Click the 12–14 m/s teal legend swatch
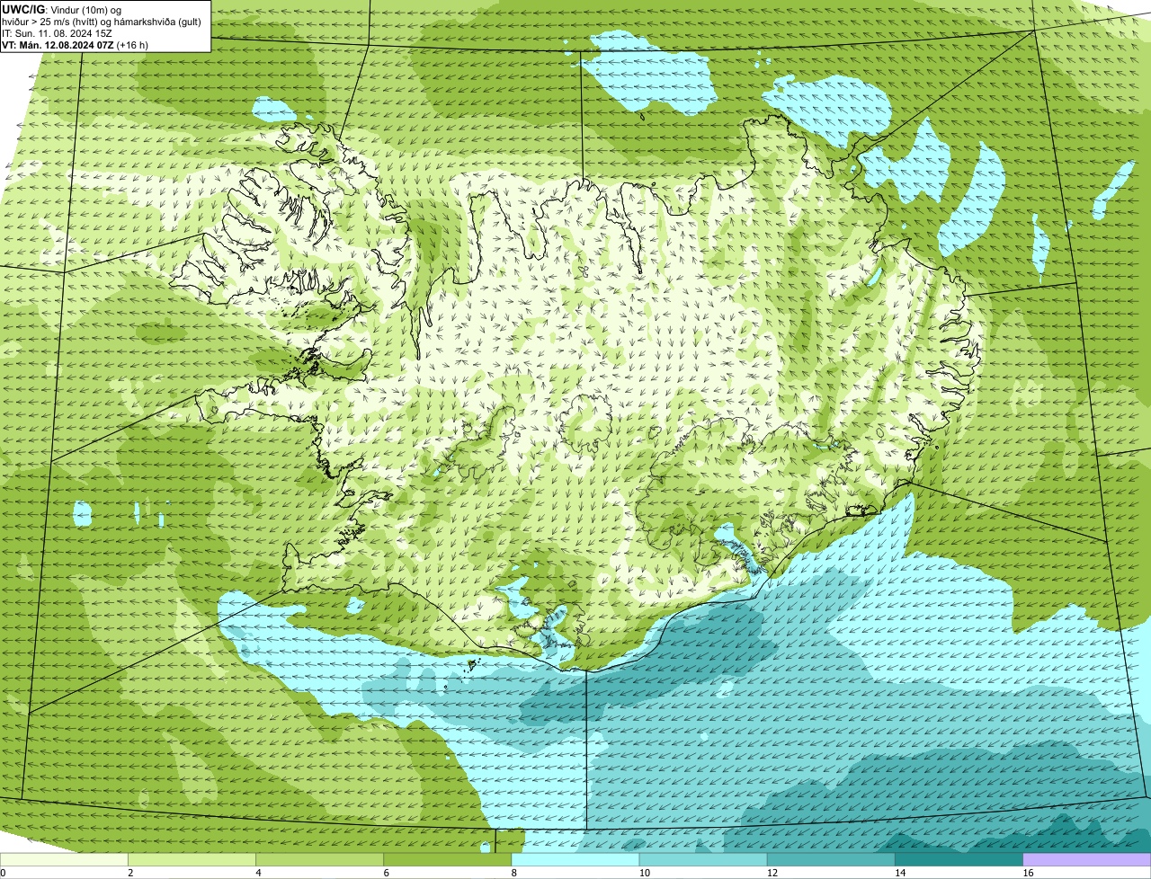The width and height of the screenshot is (1151, 879). 831,860
